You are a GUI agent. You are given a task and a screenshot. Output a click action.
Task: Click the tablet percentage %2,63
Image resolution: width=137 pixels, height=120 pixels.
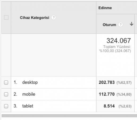(x=125, y=106)
